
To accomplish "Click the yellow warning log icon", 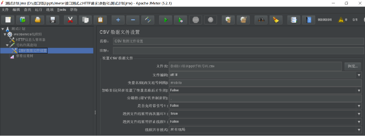I will (341, 20).
